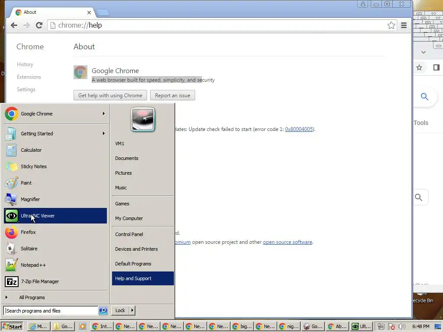Switch to the 'Ult...' UltraVNC taskbar item

(361, 326)
